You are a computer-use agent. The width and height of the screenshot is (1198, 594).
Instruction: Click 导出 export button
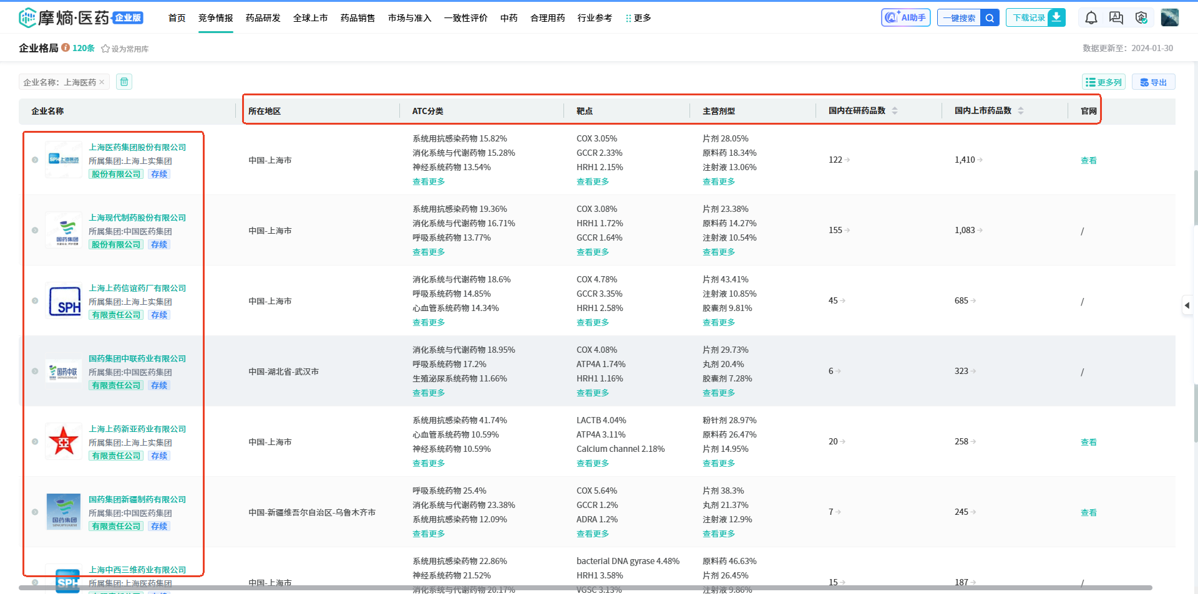[x=1153, y=82]
